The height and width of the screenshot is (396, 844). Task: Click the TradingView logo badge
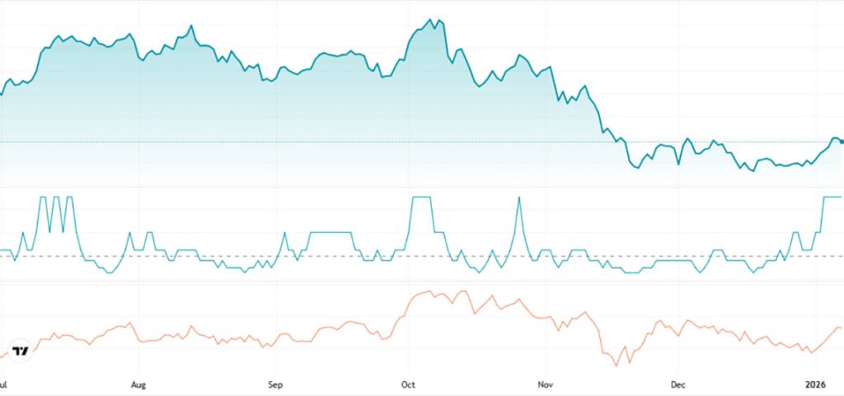tap(20, 350)
